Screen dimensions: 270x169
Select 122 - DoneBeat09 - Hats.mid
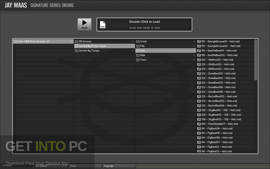[225, 92]
